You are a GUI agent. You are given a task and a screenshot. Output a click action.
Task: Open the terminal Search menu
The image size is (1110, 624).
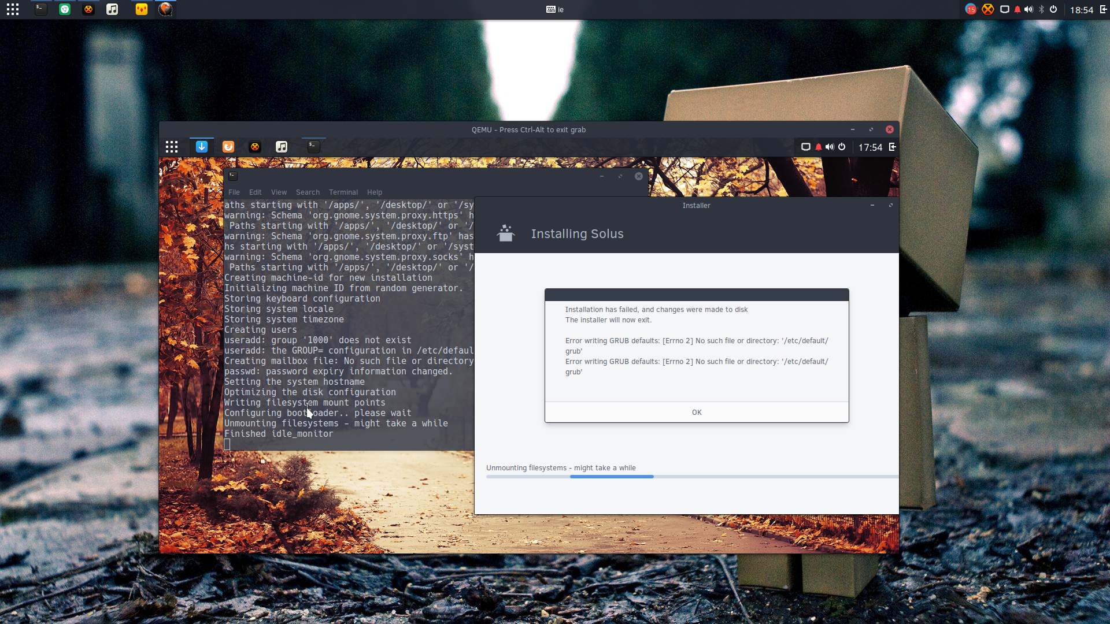[x=308, y=192]
